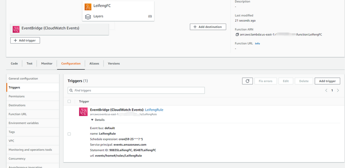Toggle the select-all triggers checkbox

point(69,101)
